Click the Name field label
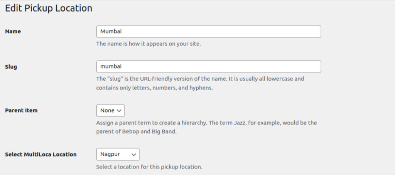Viewport: 395px width, 175px height. click(13, 32)
